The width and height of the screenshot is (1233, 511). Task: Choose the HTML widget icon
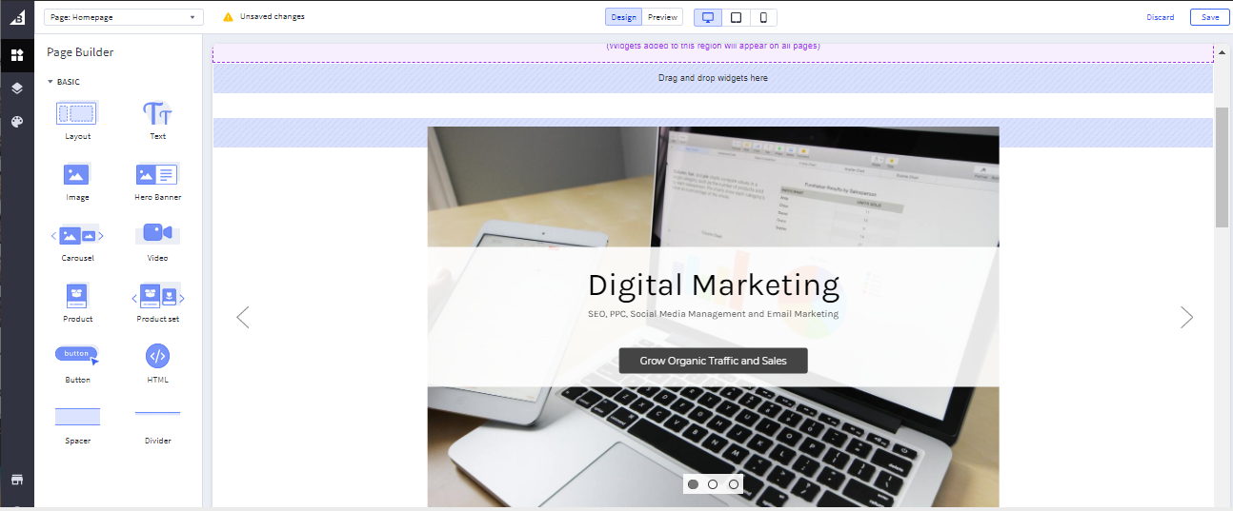(x=157, y=356)
